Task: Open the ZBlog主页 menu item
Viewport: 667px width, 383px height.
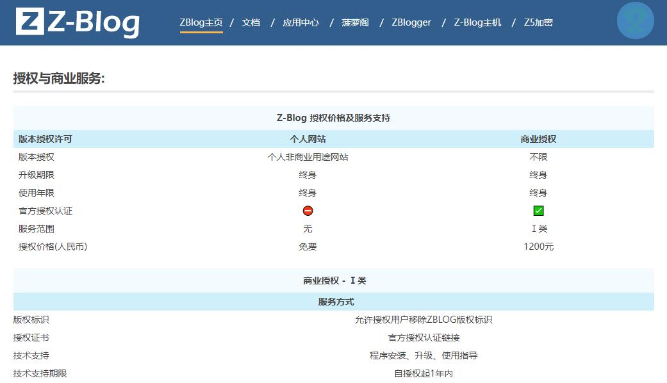Action: coord(201,22)
